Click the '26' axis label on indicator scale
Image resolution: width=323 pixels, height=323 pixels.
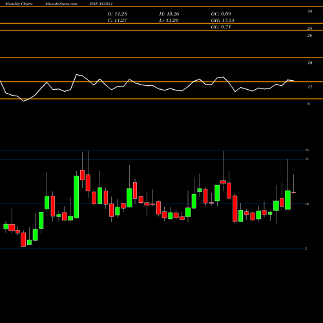309,36
